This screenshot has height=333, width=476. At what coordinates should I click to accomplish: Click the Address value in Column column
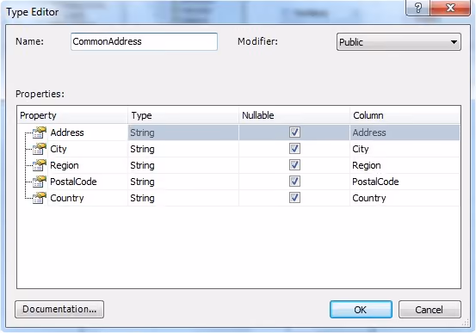coord(405,133)
